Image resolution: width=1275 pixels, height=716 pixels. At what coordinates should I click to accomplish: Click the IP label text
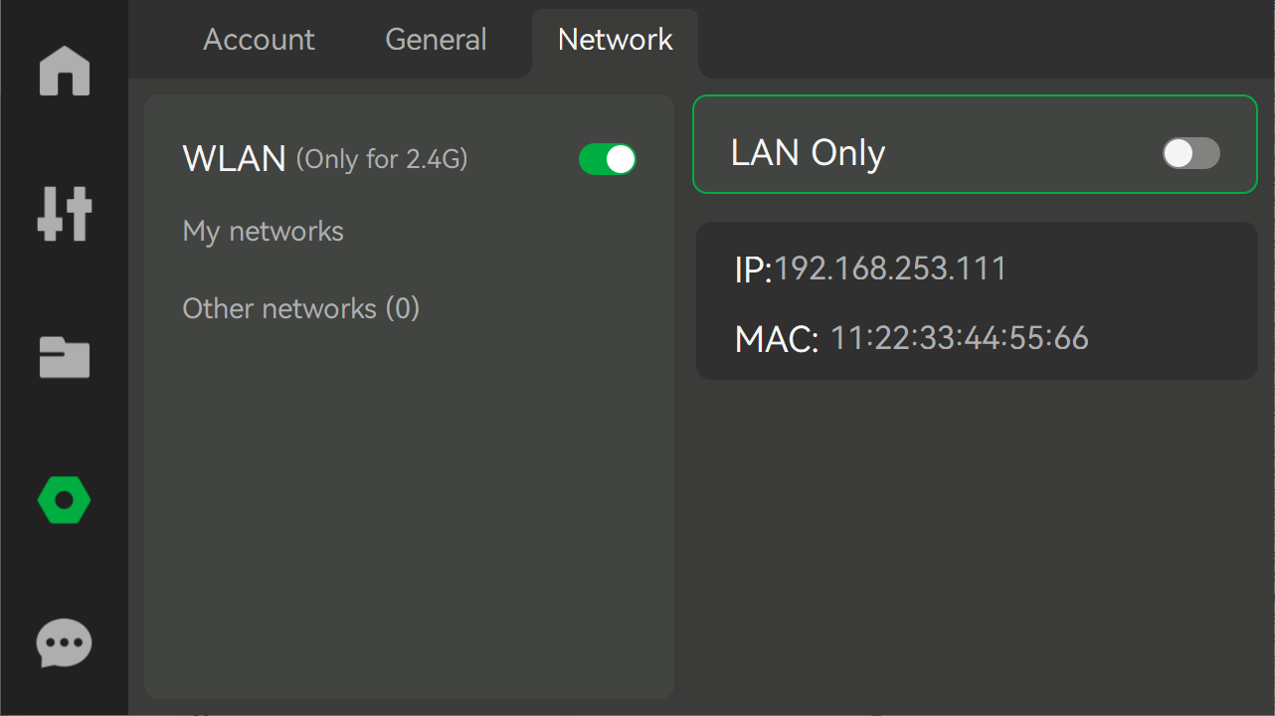click(753, 269)
